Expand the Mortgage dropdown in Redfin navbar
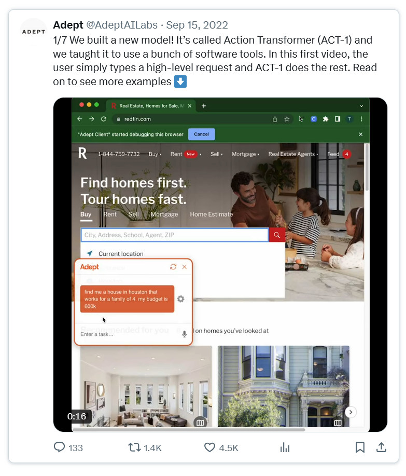This screenshot has width=406, height=476. point(246,154)
